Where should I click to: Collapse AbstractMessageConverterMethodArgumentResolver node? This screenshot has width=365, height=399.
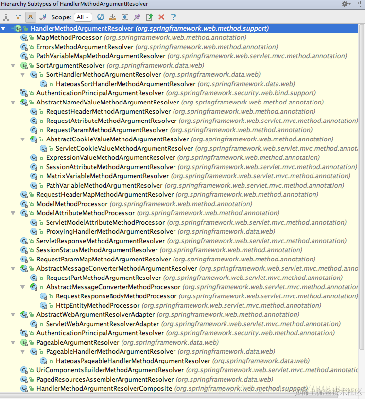13,269
